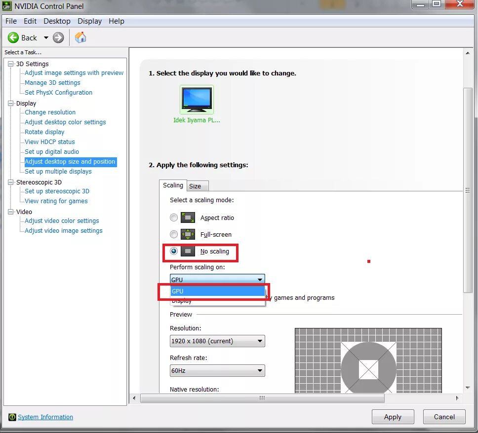This screenshot has height=433, width=478.
Task: Open the Help menu
Action: [x=117, y=21]
